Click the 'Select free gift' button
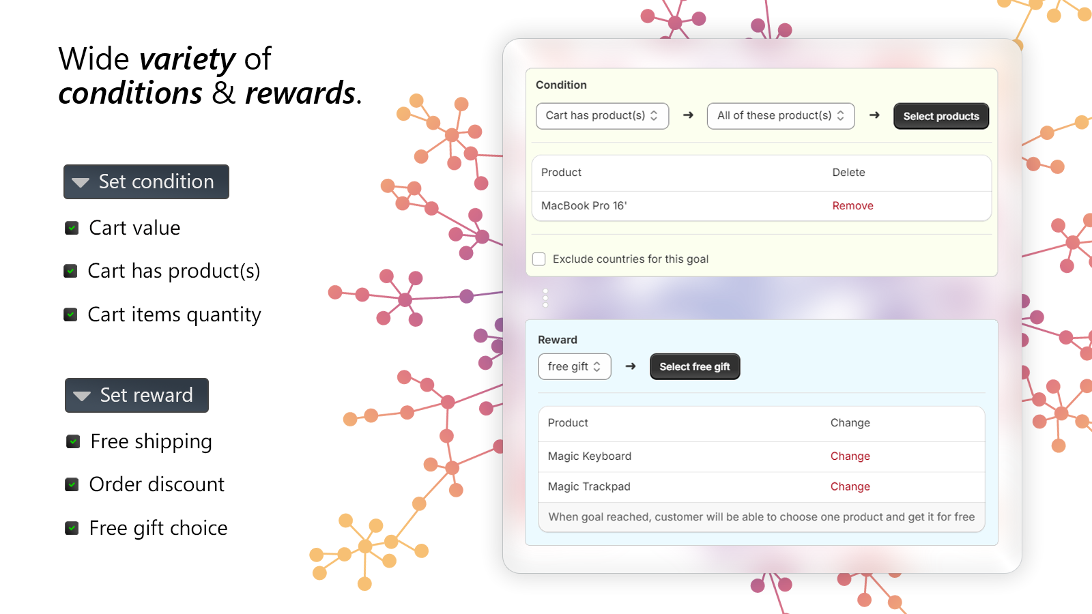 (x=694, y=366)
